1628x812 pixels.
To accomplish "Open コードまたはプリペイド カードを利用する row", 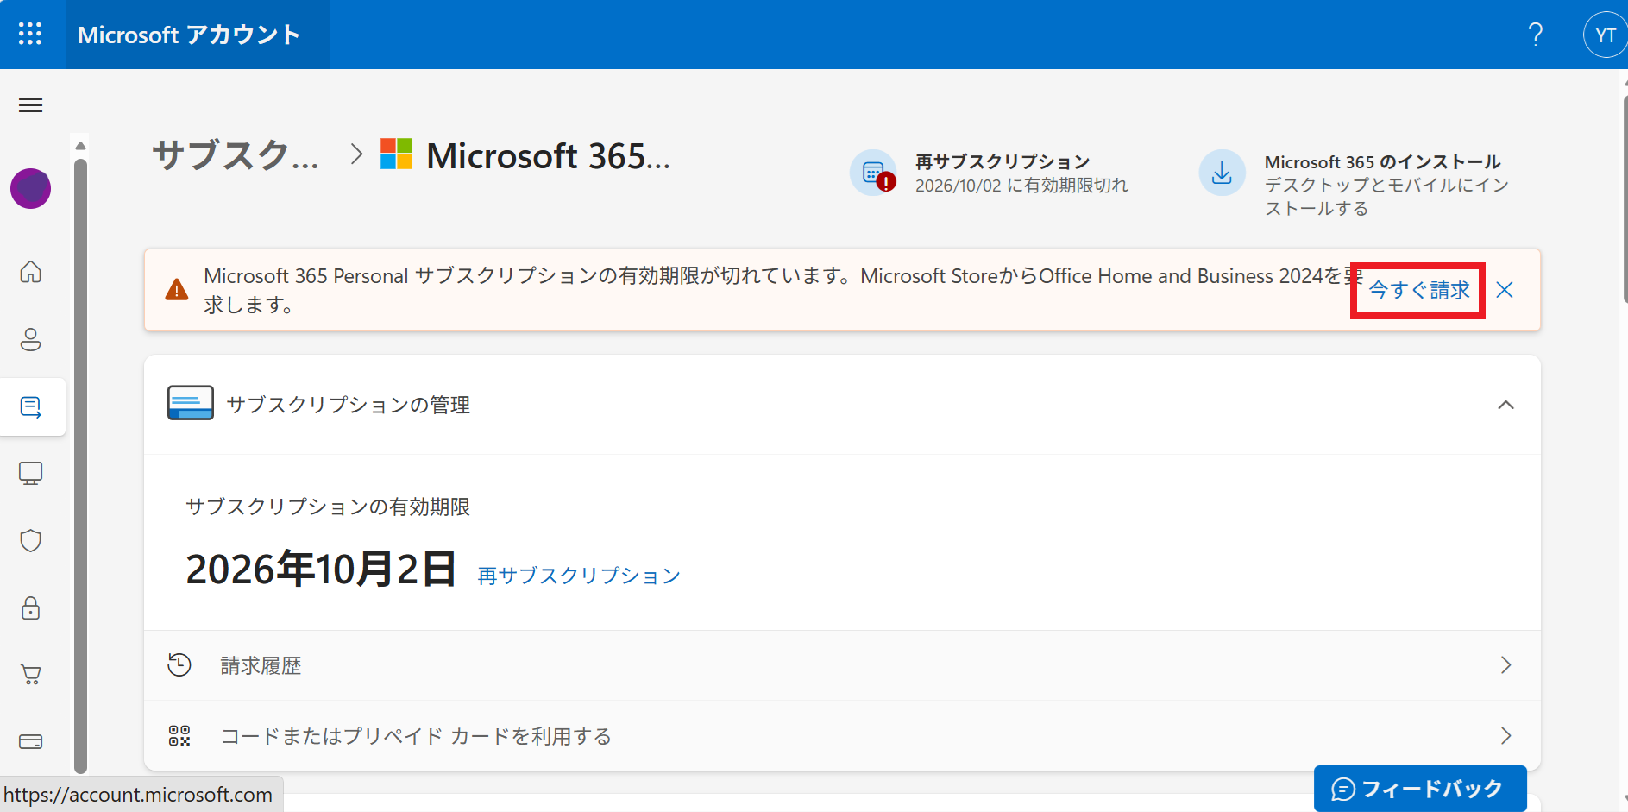I will [842, 736].
